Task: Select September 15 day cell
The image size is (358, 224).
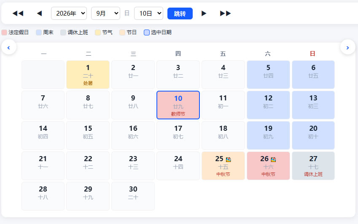Action: tap(88, 135)
